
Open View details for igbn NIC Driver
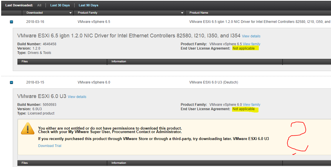[251, 36]
